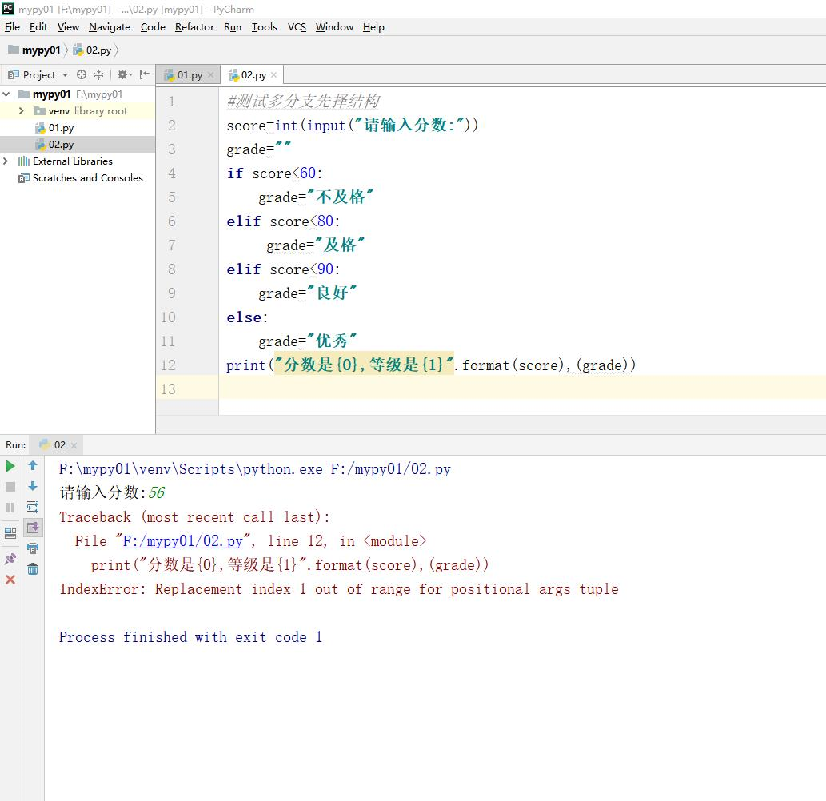Viewport: 826px width, 801px height.
Task: Click the Traceback (most recent call last) line
Action: [194, 517]
